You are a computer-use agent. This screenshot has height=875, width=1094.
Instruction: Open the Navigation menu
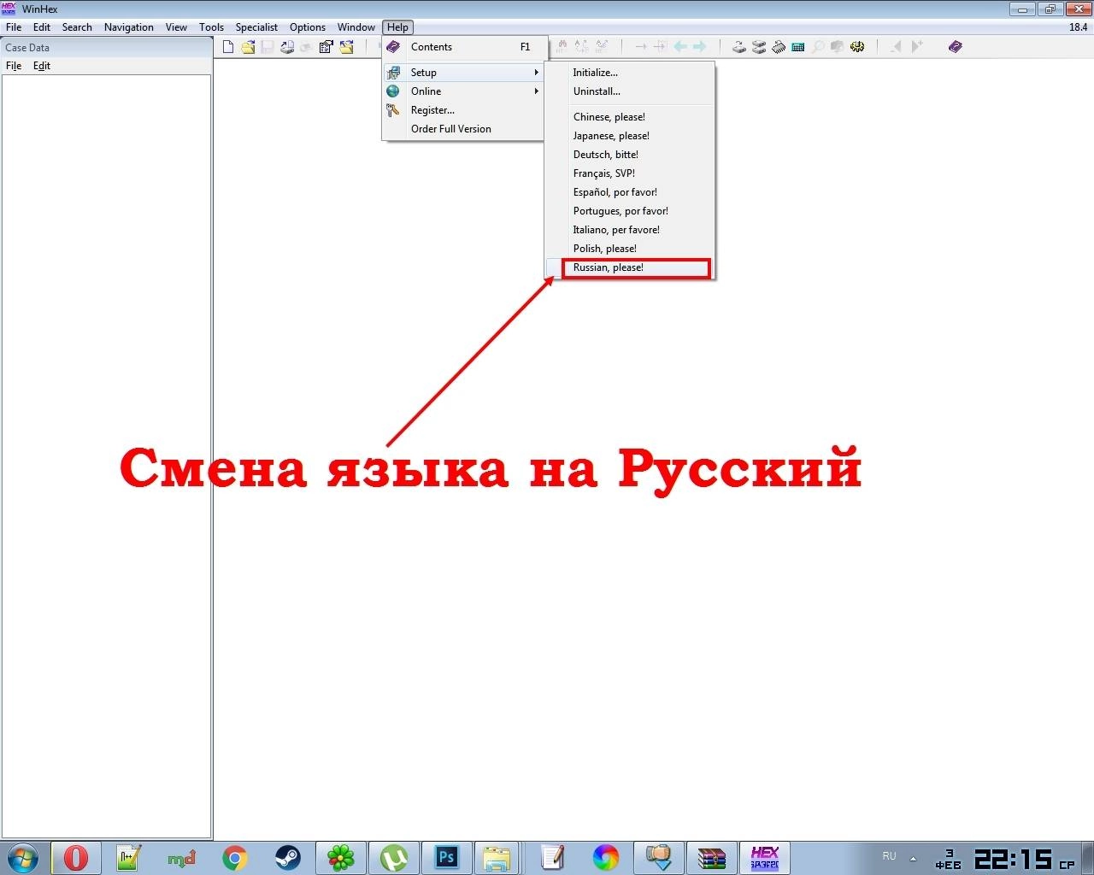point(129,27)
